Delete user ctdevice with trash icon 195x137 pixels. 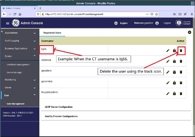pyautogui.click(x=181, y=61)
